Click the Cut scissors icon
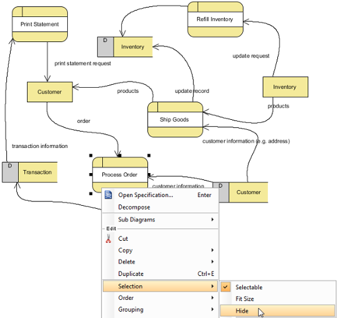This screenshot has width=337, height=318. (x=109, y=238)
